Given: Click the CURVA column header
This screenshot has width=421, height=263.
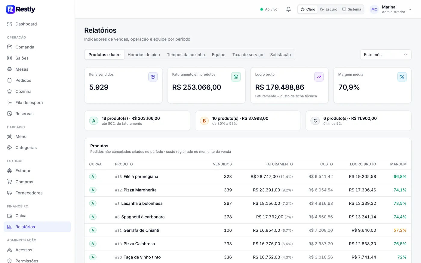Looking at the screenshot, I should click(95, 164).
